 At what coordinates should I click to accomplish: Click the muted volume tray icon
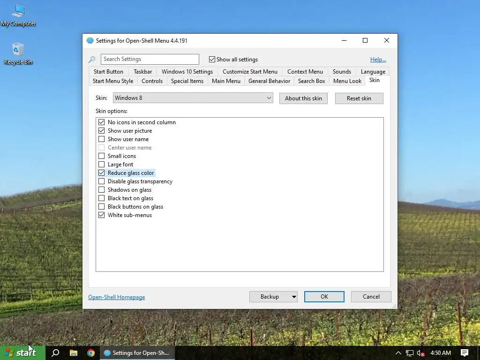tap(420, 353)
